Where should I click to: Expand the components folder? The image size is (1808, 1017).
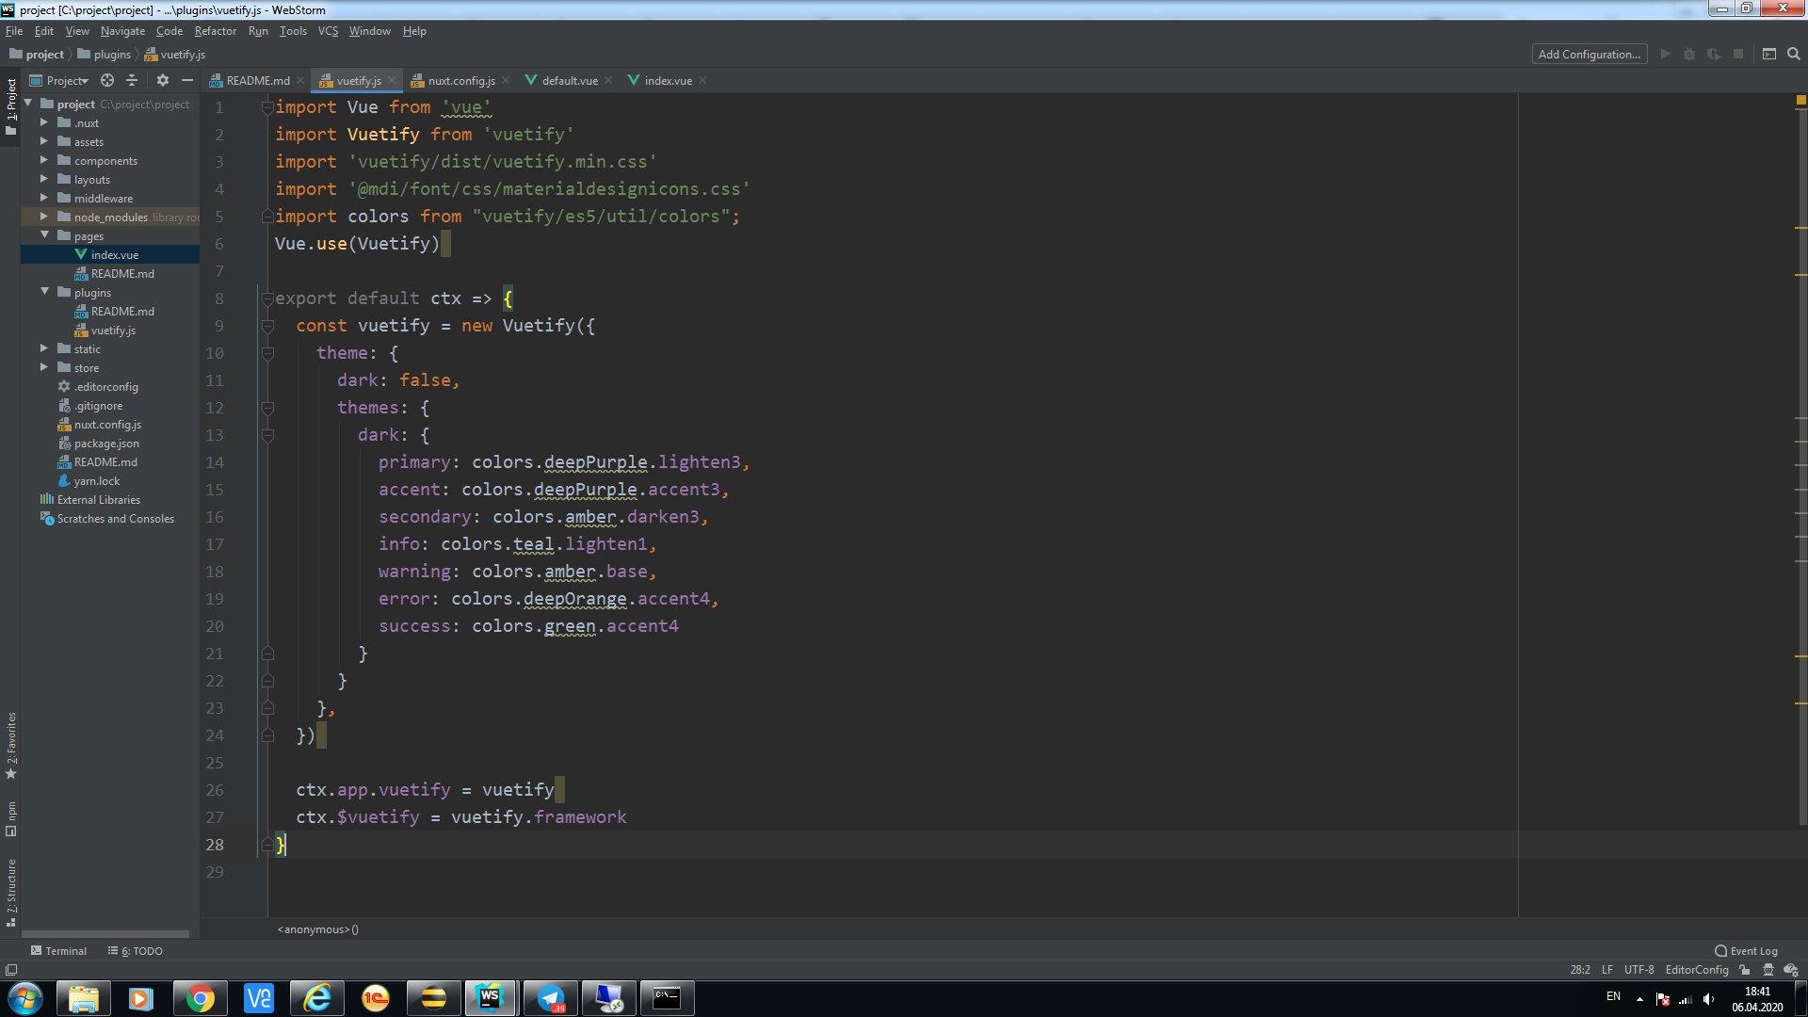(43, 160)
